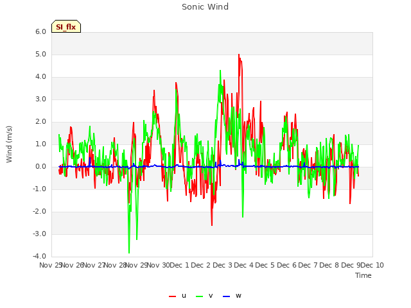The image size is (411, 308).
Task: Click the Dec 8 date tick label
Action: (329, 265)
